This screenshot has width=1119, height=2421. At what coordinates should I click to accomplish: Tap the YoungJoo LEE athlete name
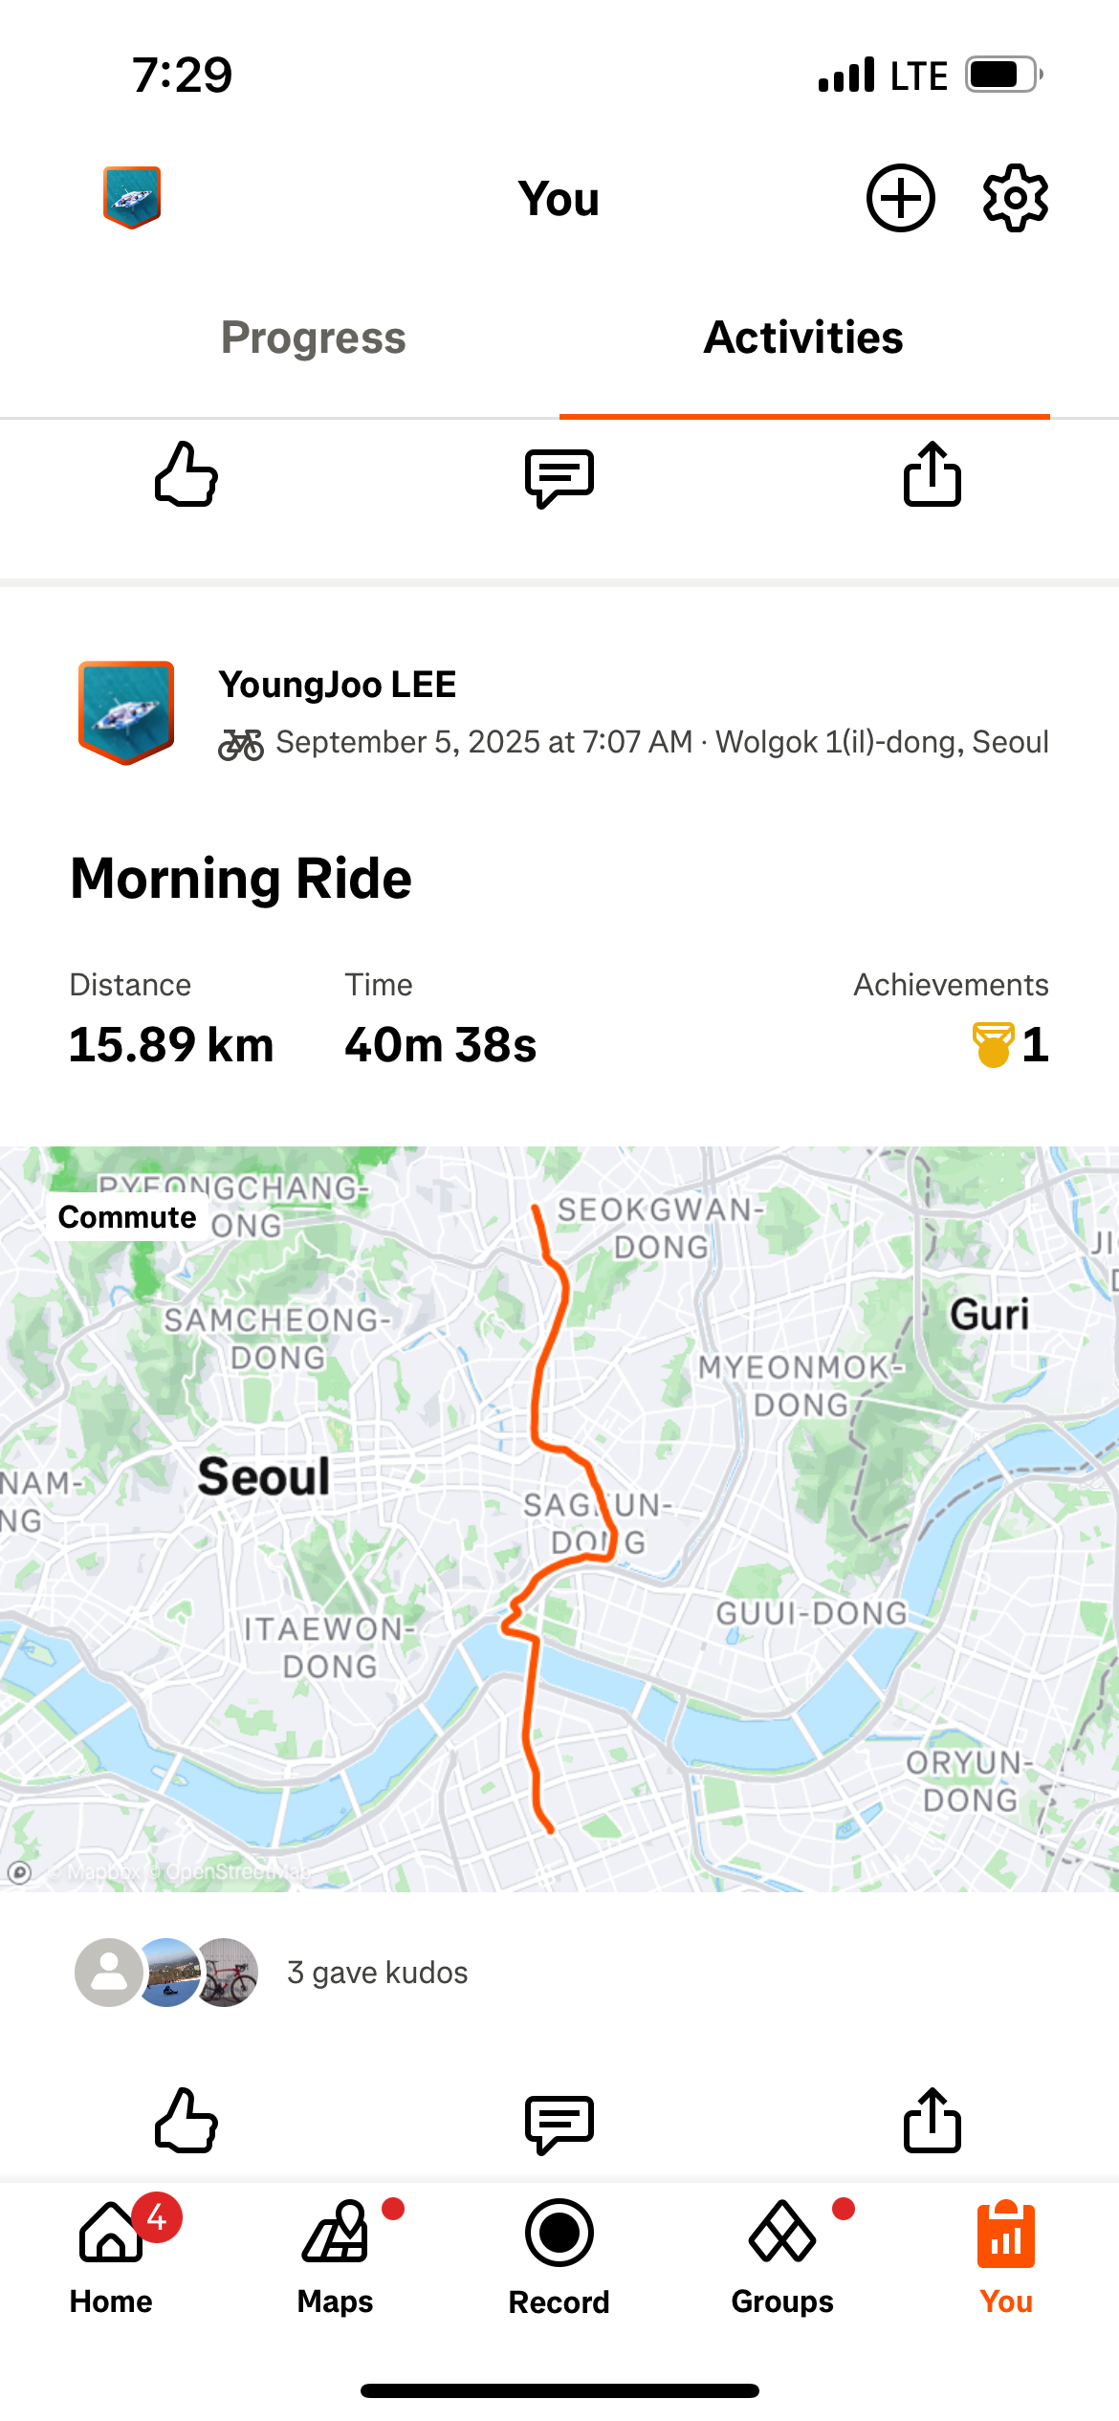click(x=338, y=685)
